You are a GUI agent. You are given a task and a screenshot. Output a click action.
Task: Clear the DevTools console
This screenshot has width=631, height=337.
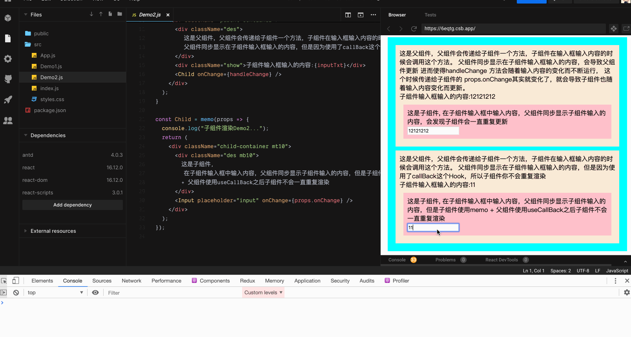[16, 293]
